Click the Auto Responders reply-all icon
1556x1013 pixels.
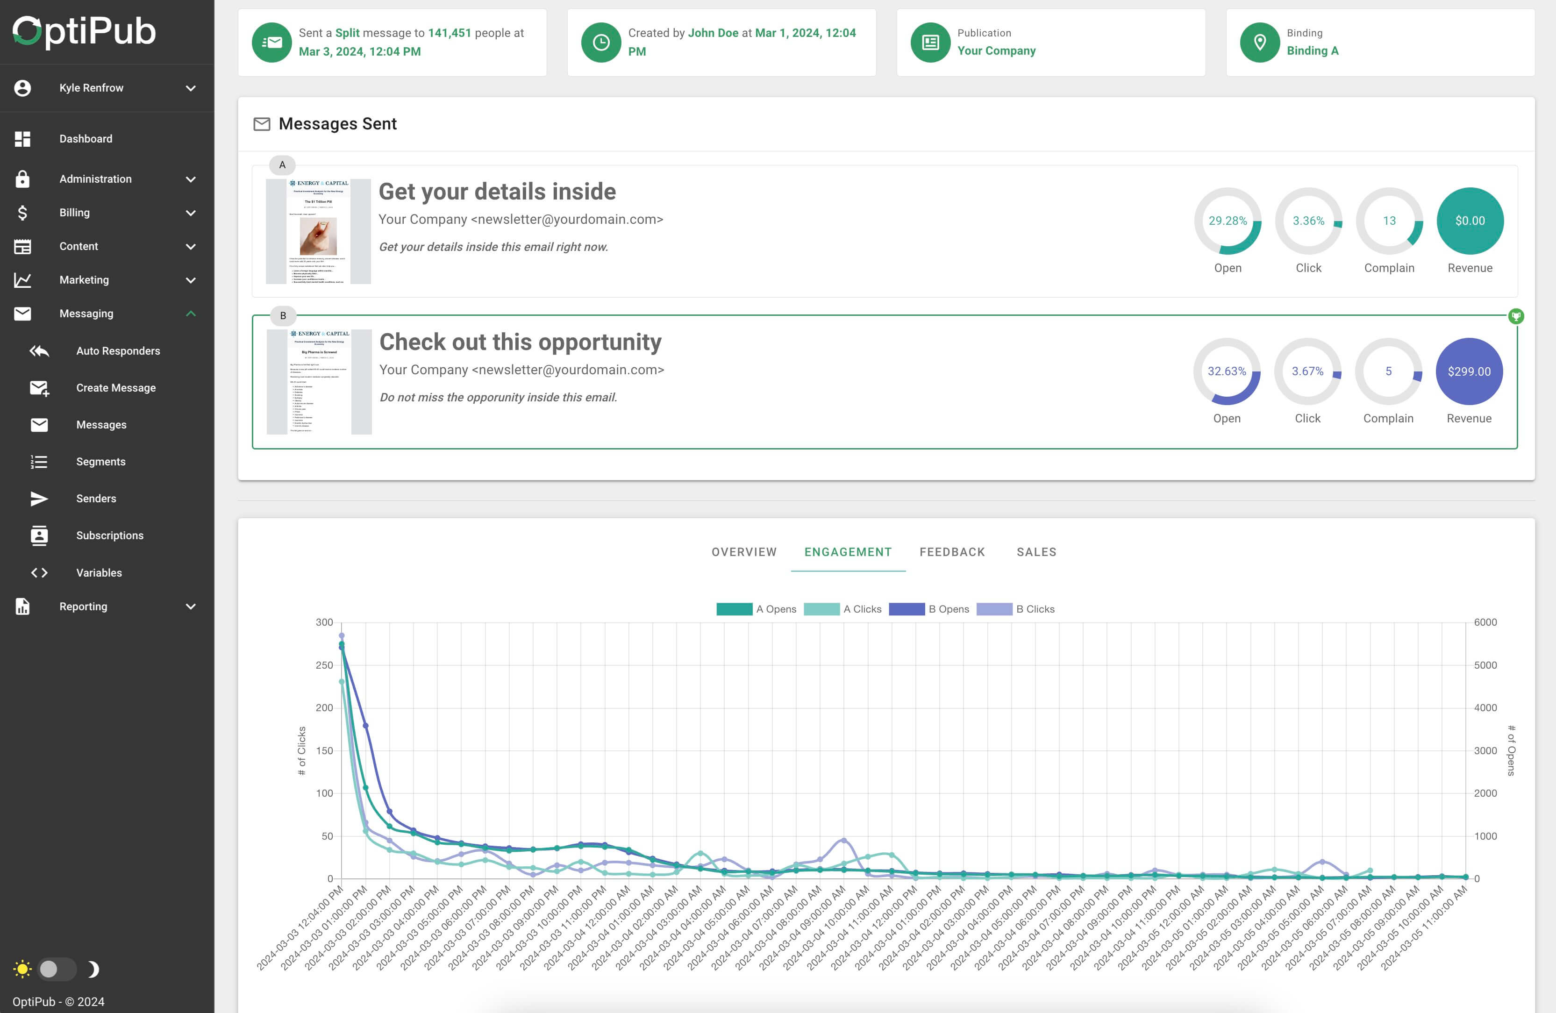[39, 351]
